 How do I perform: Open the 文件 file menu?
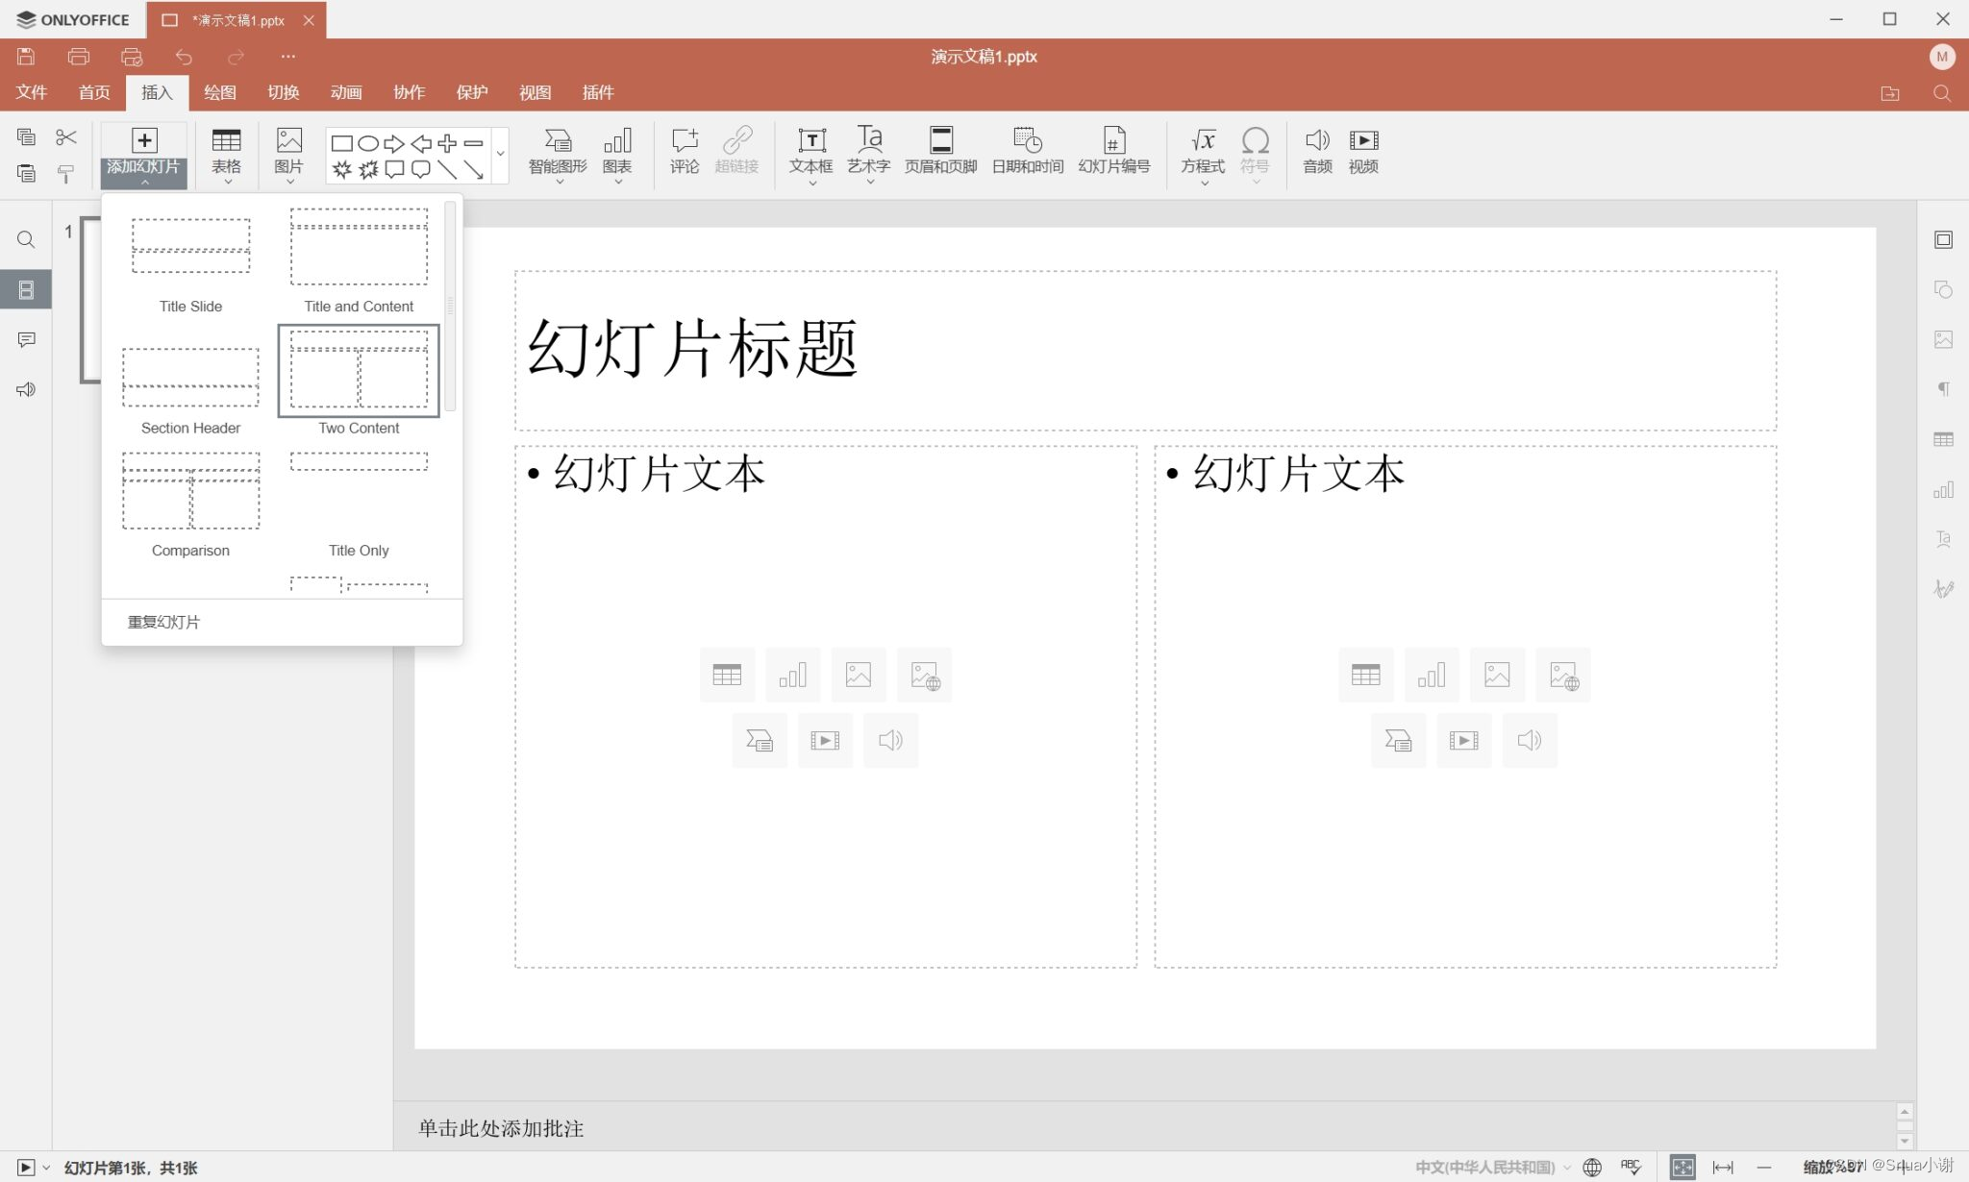32,92
